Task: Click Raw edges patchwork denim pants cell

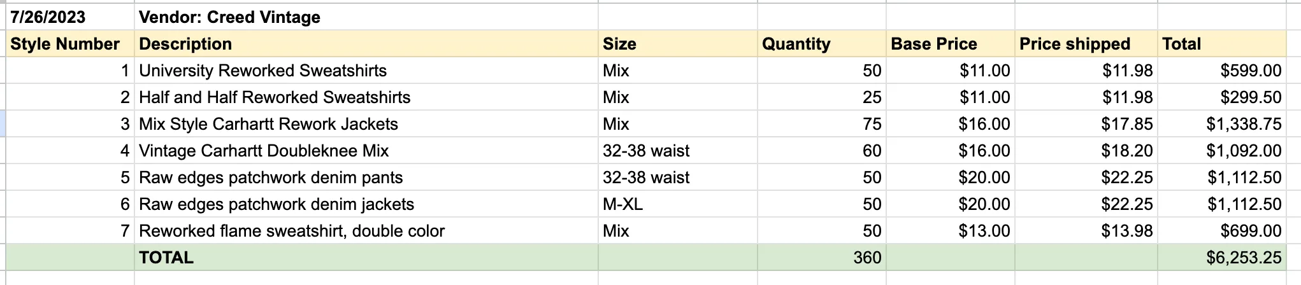Action: click(x=366, y=177)
